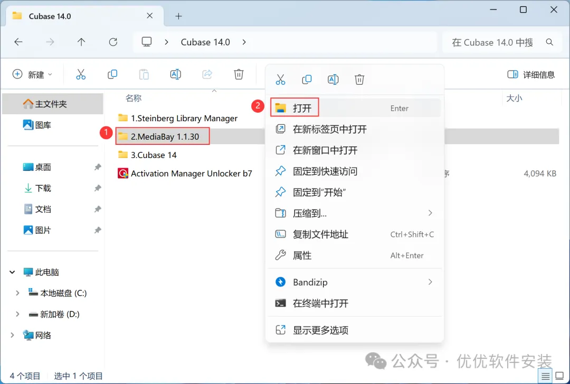This screenshot has width=570, height=384.
Task: Click the delete trash icon in context menu
Action: [x=359, y=79]
